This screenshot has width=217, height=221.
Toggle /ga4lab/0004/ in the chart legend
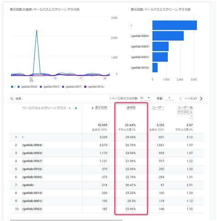click(27, 87)
